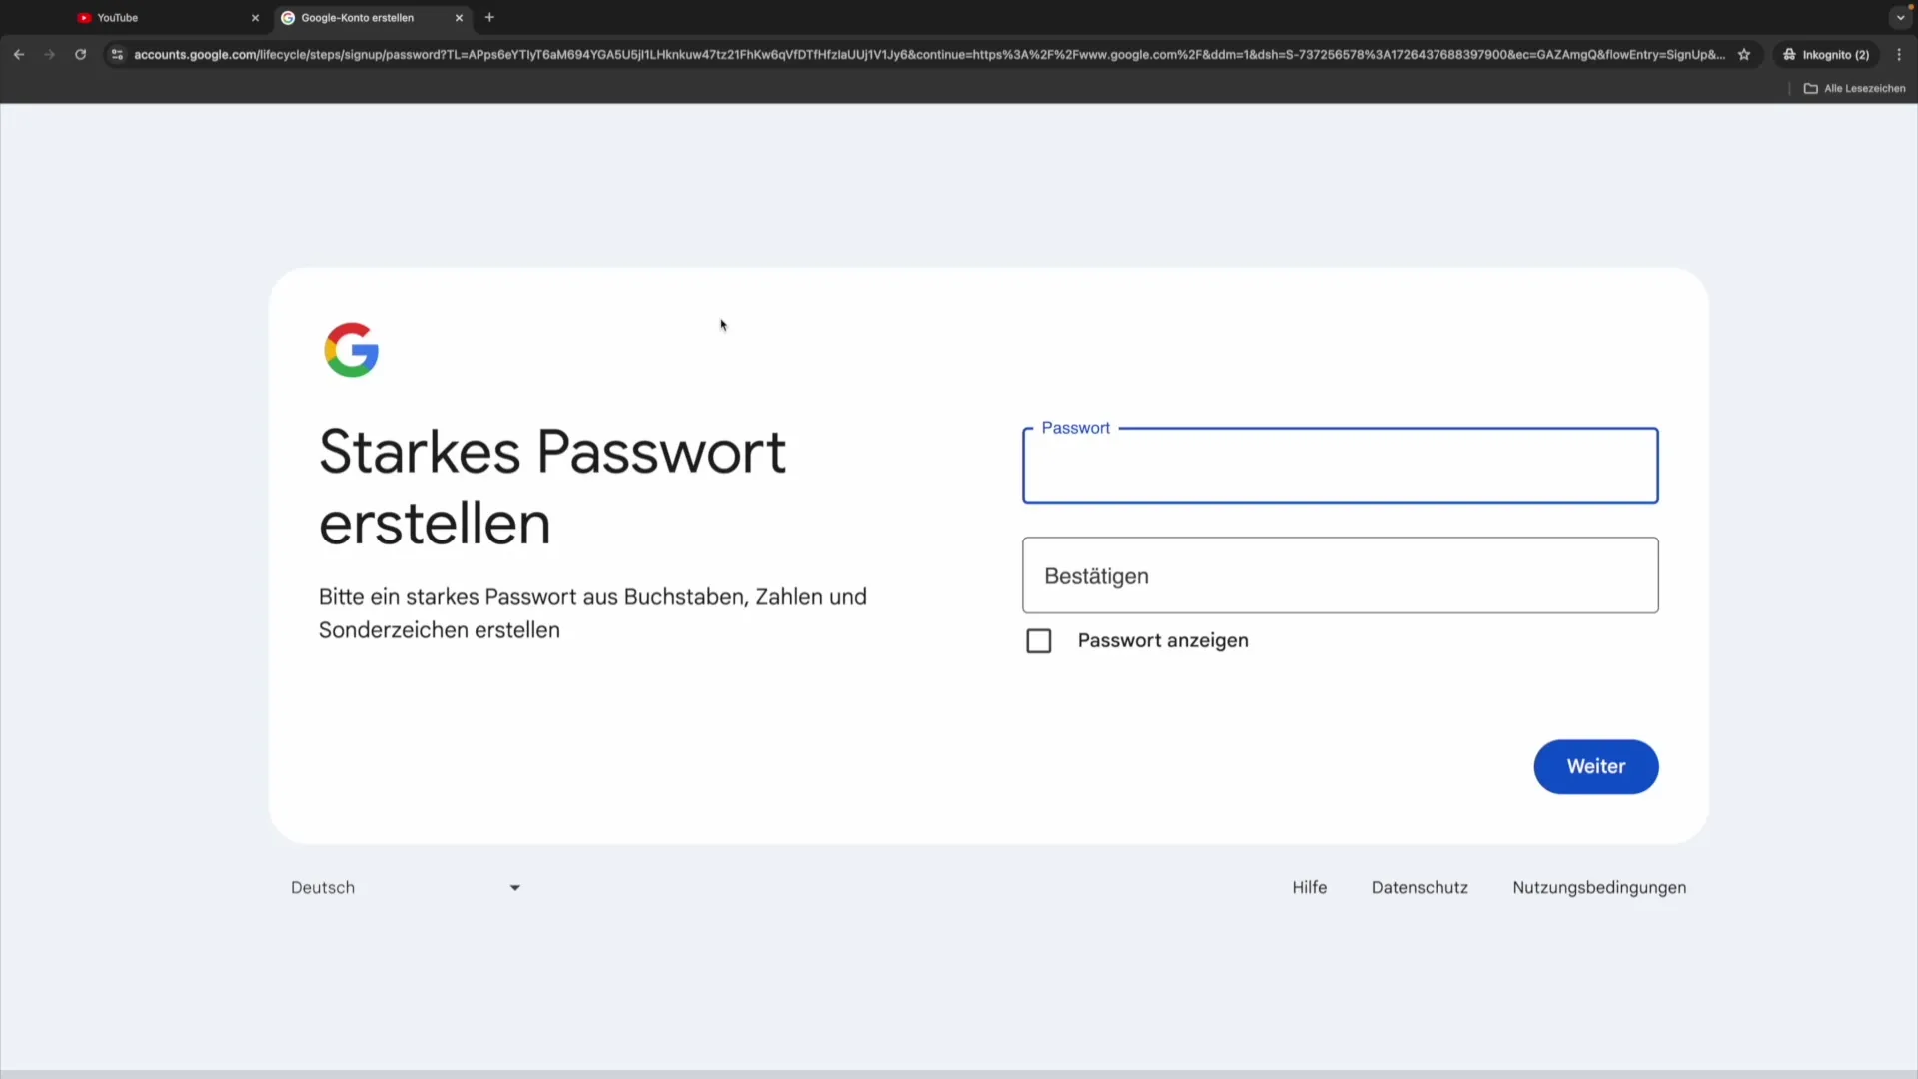Open the Inkognito profile indicator

click(x=1826, y=55)
